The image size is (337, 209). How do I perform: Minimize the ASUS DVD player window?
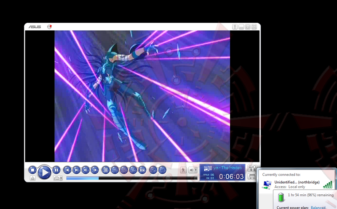click(241, 27)
